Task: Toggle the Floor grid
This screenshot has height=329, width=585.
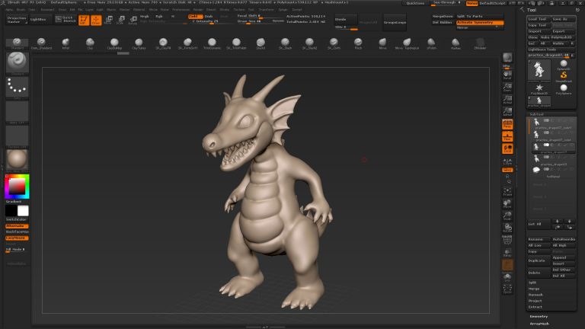Action: pos(507,136)
